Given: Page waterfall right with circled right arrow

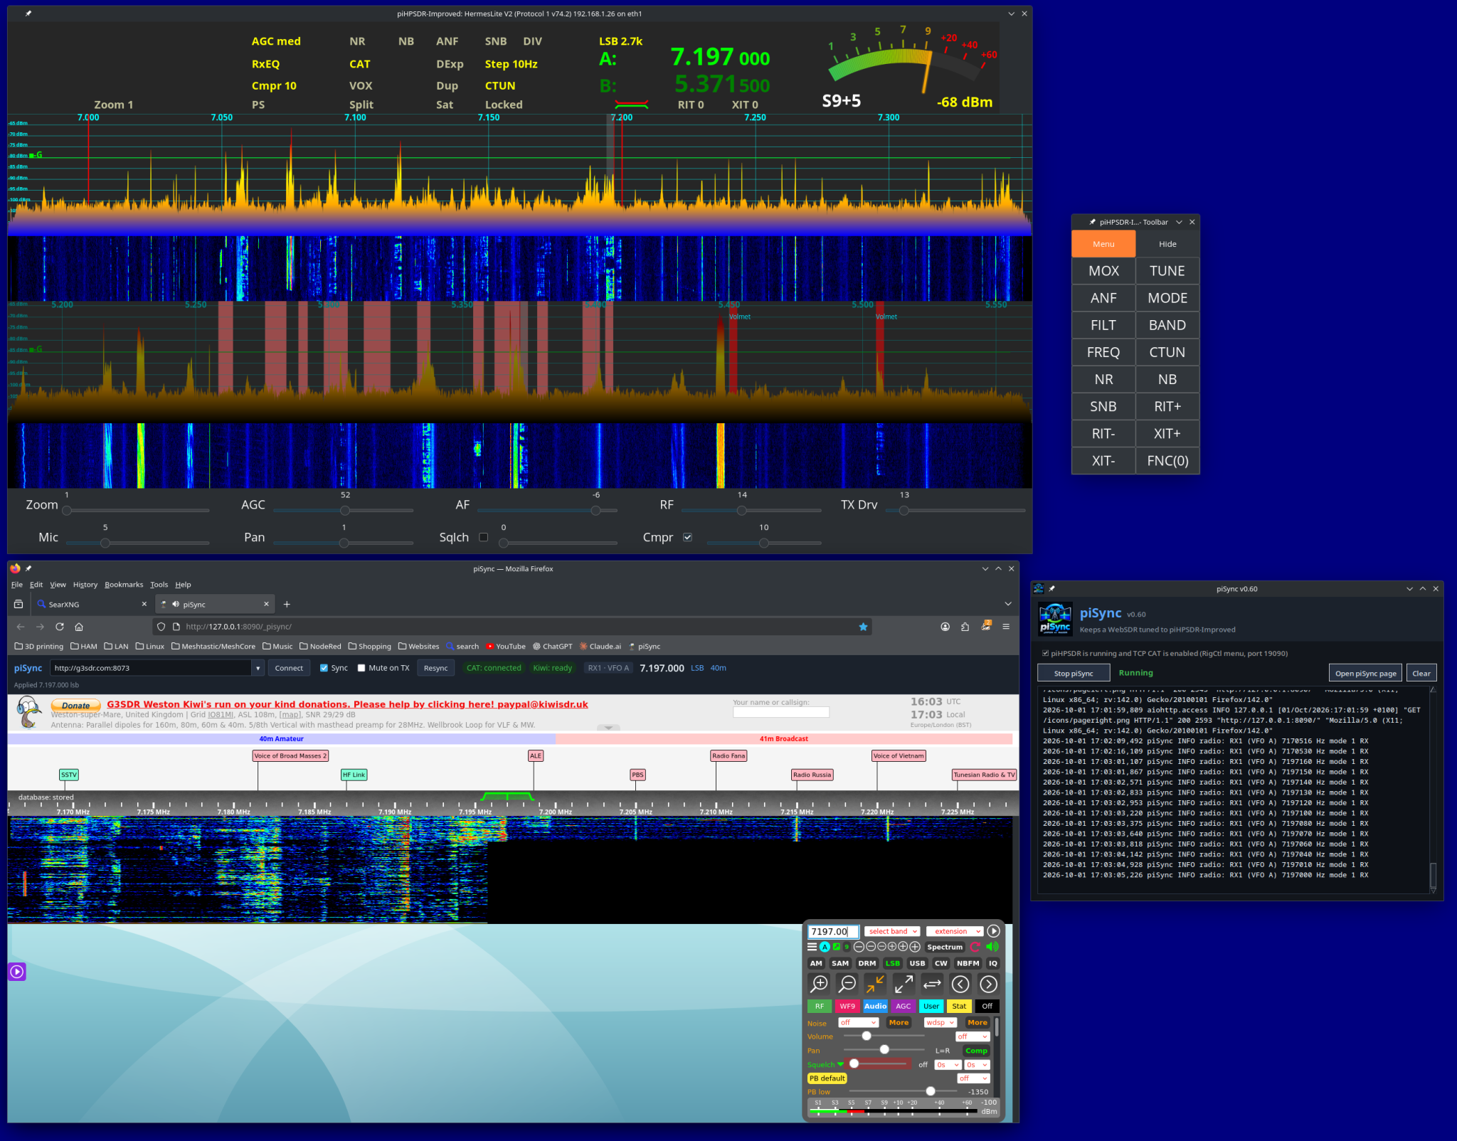Looking at the screenshot, I should point(988,984).
